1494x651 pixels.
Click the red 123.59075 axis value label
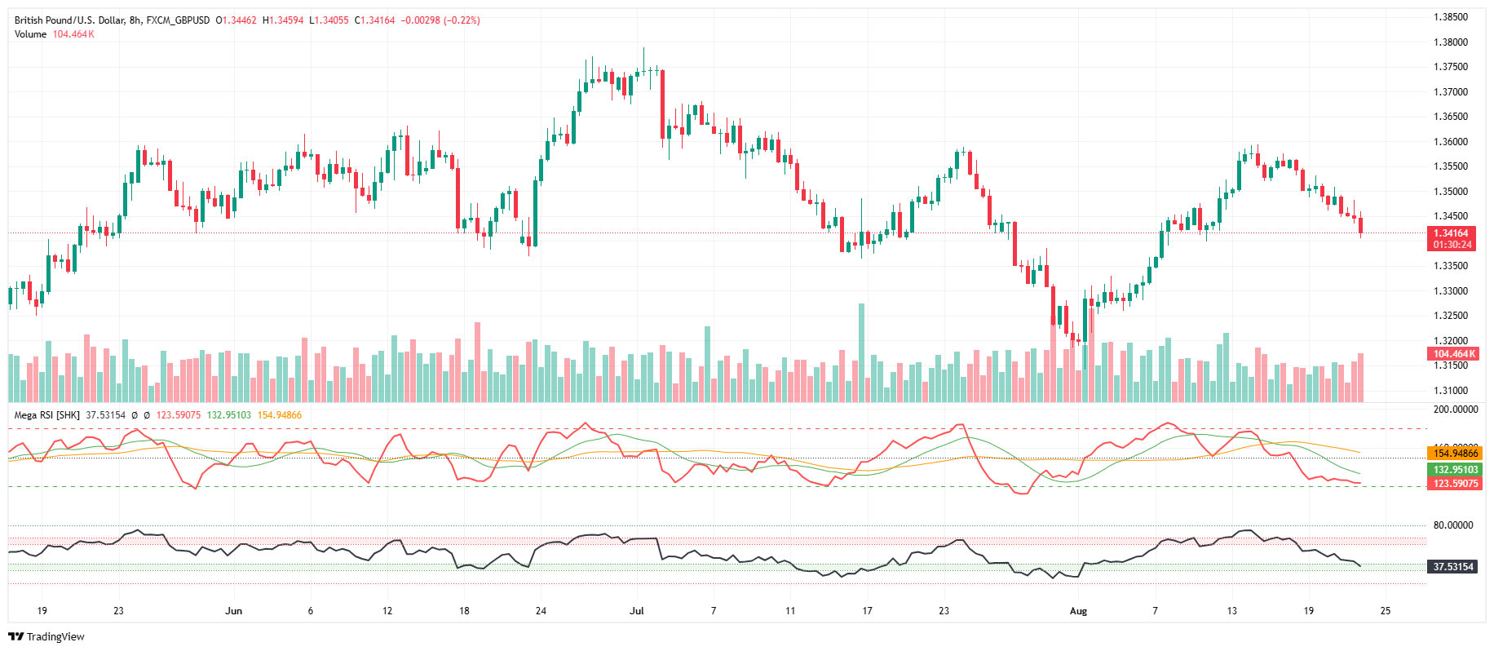1455,484
